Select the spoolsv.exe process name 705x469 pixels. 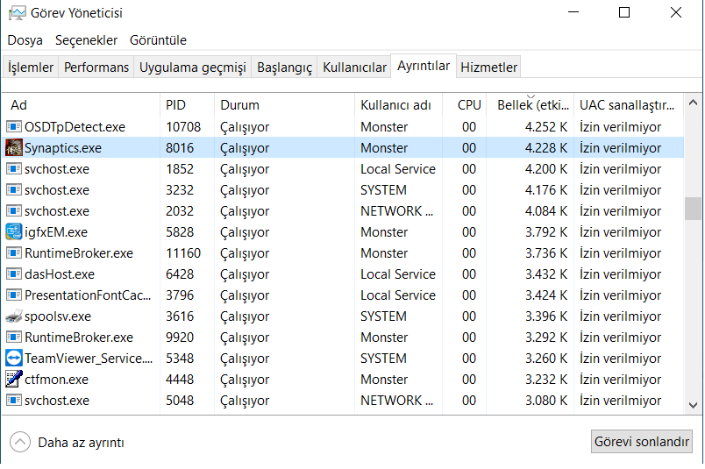click(58, 316)
